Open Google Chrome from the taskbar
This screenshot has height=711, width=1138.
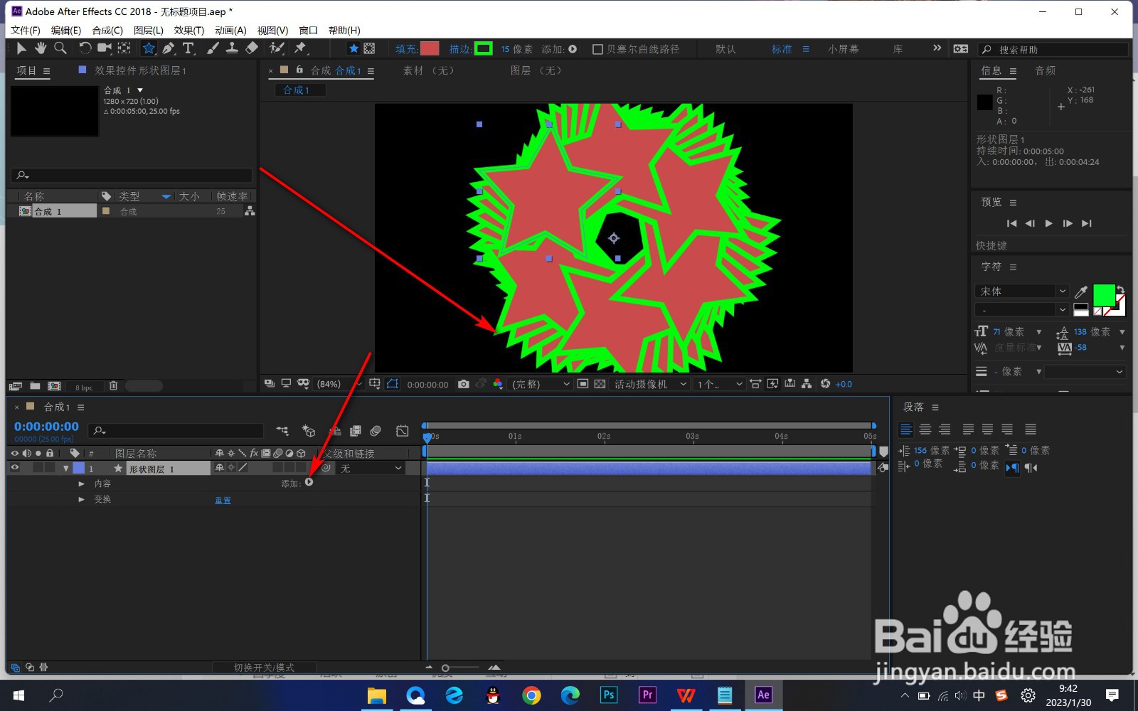[x=531, y=695]
